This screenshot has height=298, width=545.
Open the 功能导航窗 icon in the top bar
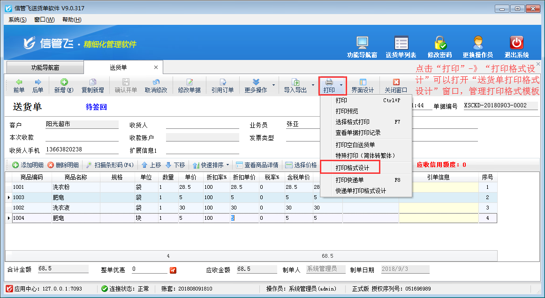click(362, 45)
